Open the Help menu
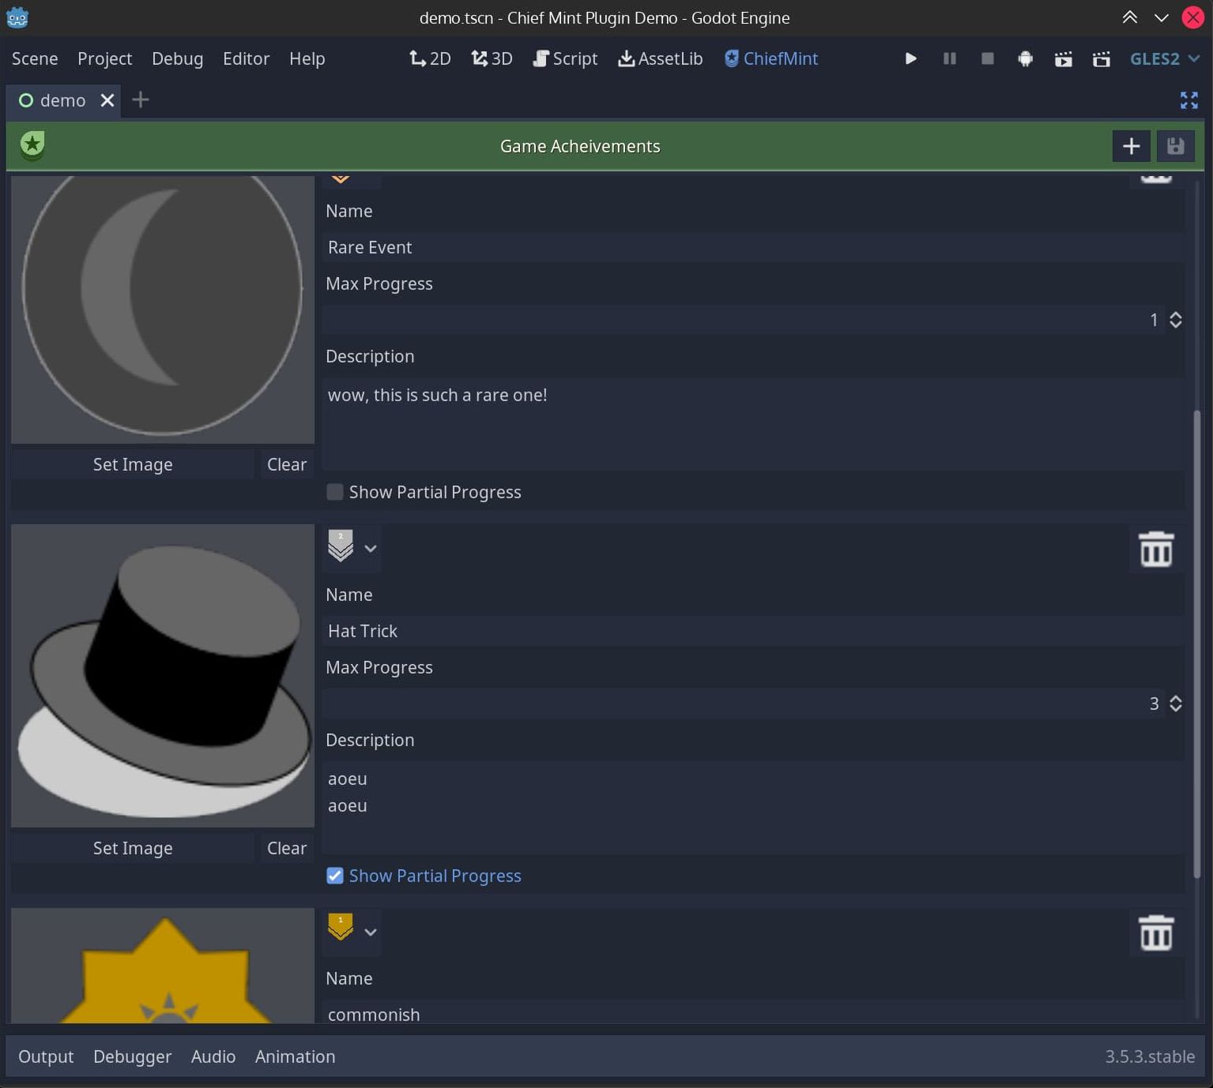This screenshot has height=1088, width=1213. [307, 58]
